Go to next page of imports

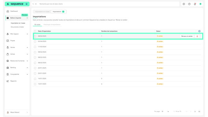(x=195, y=111)
